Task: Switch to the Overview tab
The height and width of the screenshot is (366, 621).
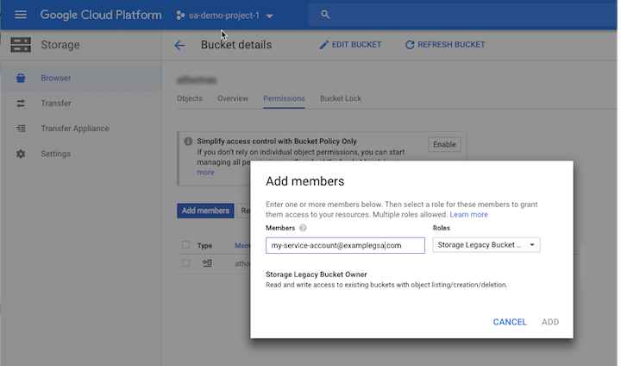Action: point(233,98)
